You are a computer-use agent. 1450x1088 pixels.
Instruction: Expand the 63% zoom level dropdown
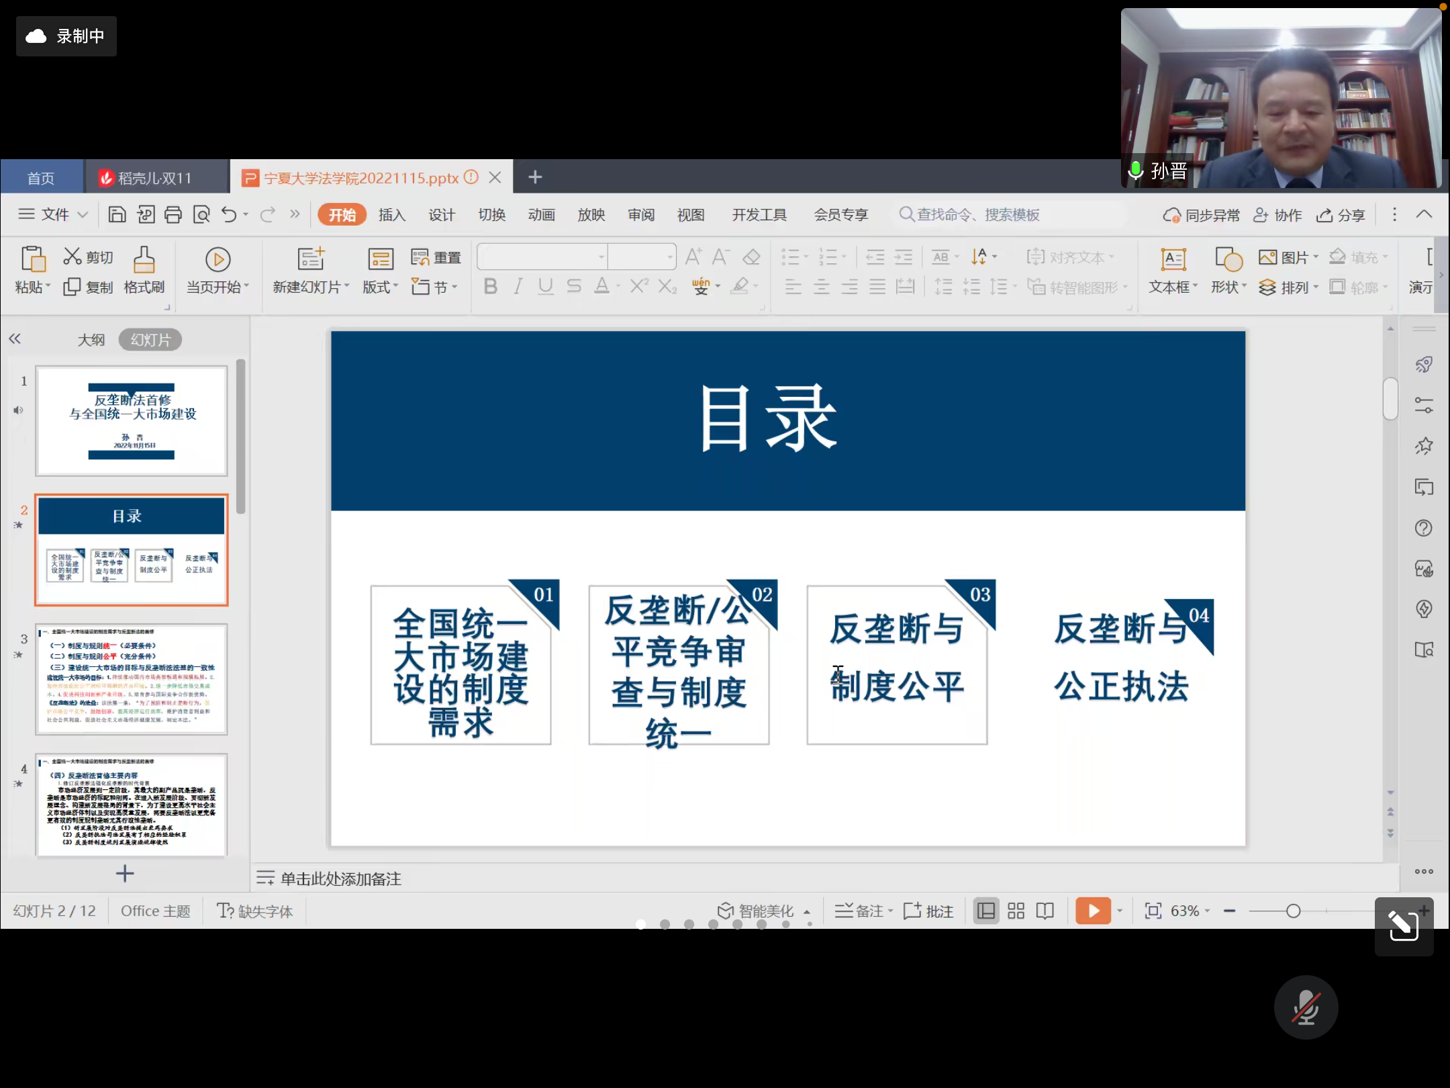coord(1190,911)
